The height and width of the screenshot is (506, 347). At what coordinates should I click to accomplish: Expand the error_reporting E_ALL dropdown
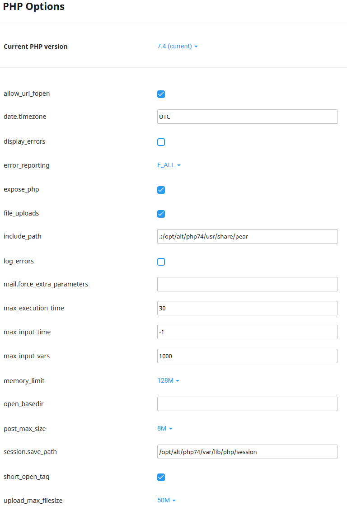pyautogui.click(x=169, y=165)
